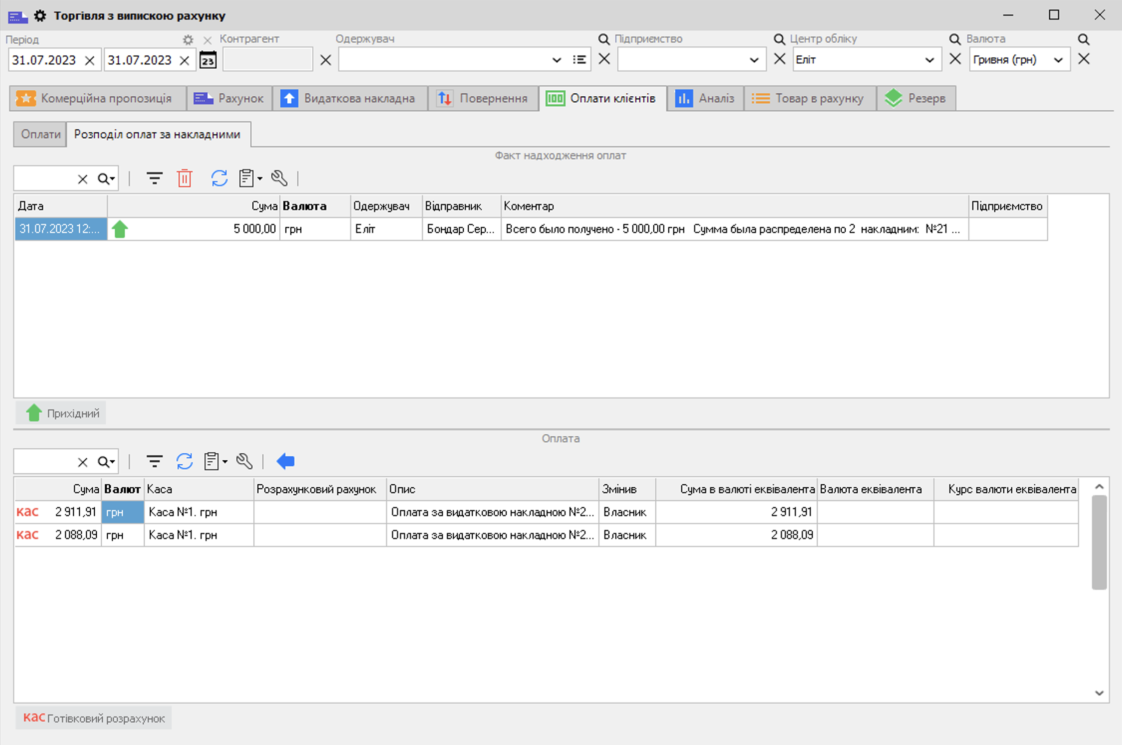
Task: Clear the Контрагент field with X
Action: pos(326,60)
